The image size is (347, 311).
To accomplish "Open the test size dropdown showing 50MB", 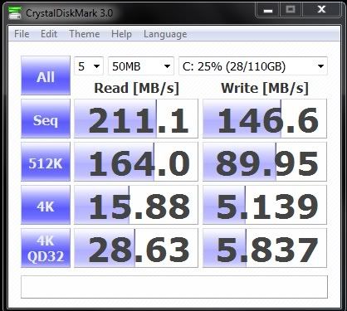I will pyautogui.click(x=141, y=66).
